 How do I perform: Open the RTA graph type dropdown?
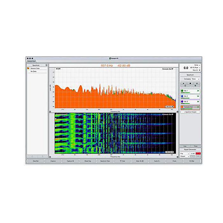click(58, 69)
